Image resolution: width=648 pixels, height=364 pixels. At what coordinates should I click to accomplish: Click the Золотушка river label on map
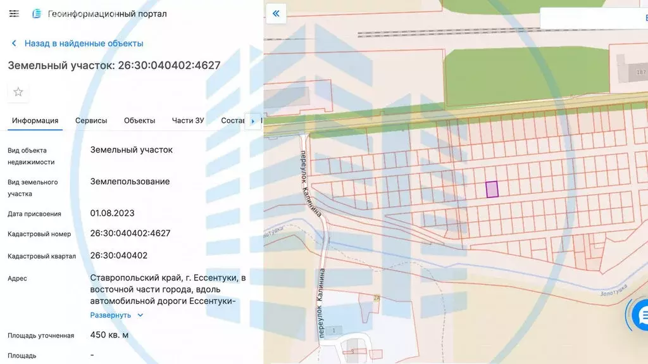pyautogui.click(x=614, y=289)
